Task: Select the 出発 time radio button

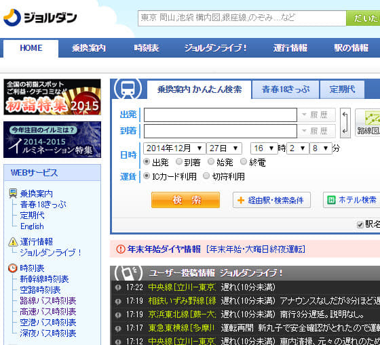Action: 147,161
